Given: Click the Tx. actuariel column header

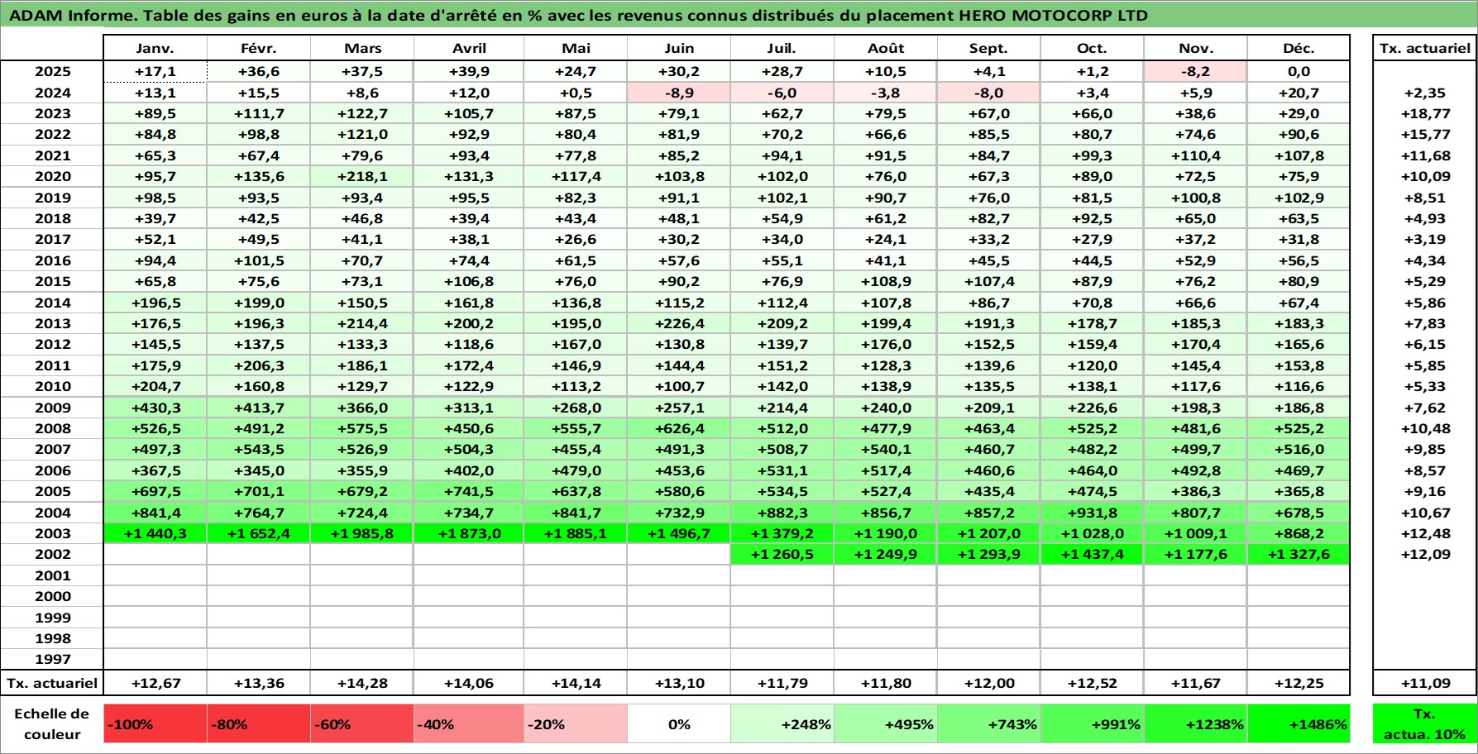Looking at the screenshot, I should (x=1425, y=48).
